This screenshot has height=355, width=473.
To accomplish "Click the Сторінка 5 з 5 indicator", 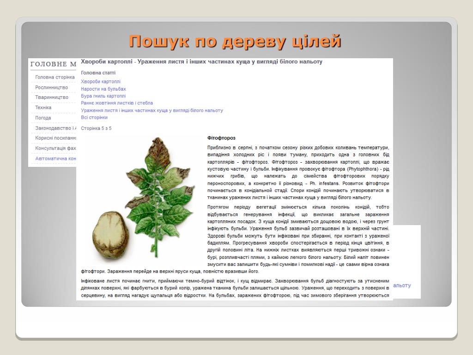I will coord(96,129).
